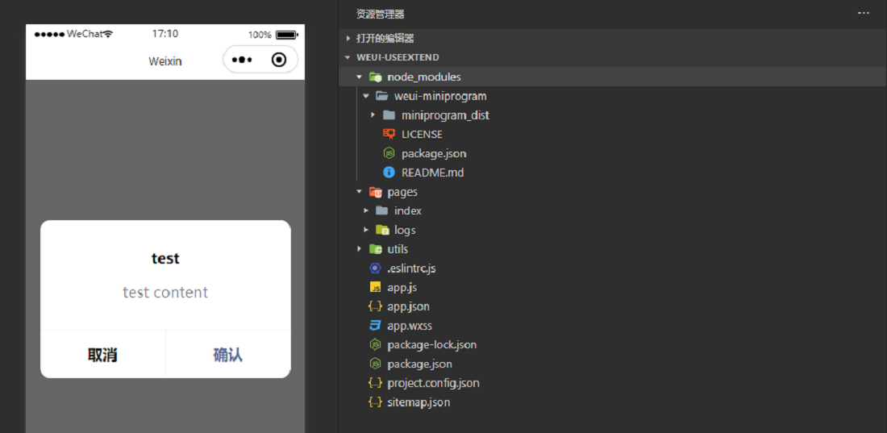This screenshot has width=887, height=433.
Task: Expand the 打开的编辑器 section
Action: point(348,39)
